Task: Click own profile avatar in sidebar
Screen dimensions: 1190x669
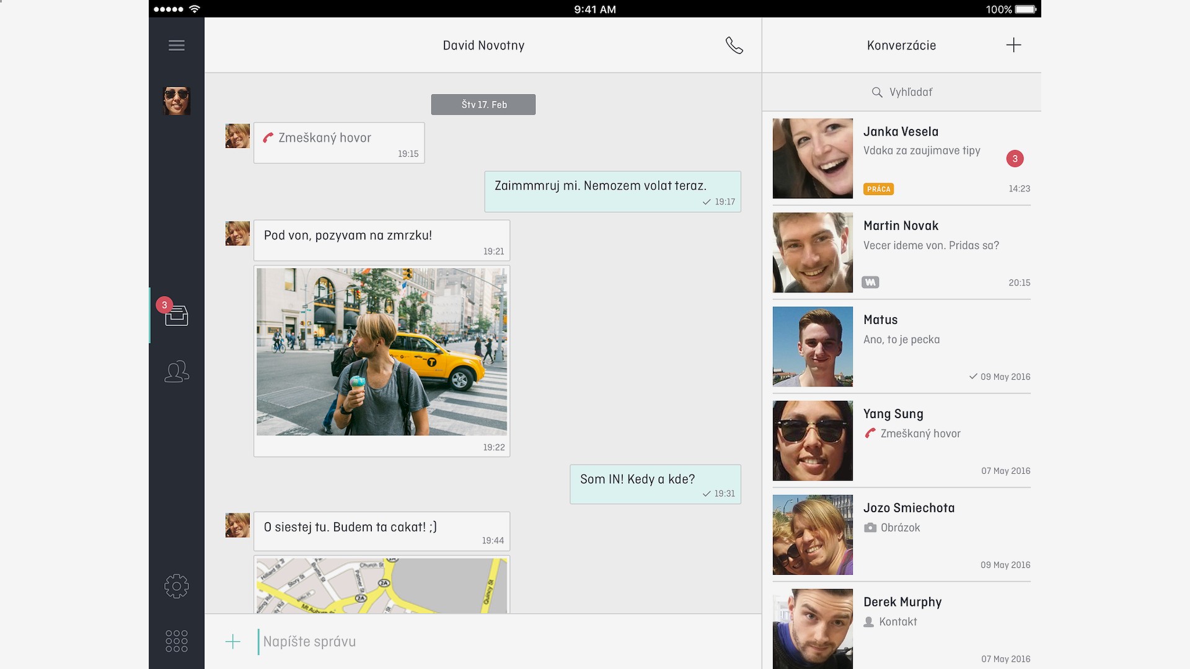Action: [x=176, y=100]
